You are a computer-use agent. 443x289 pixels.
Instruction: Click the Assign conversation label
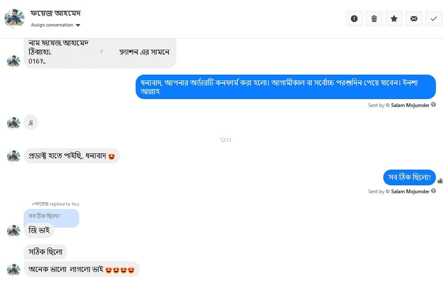click(x=52, y=25)
